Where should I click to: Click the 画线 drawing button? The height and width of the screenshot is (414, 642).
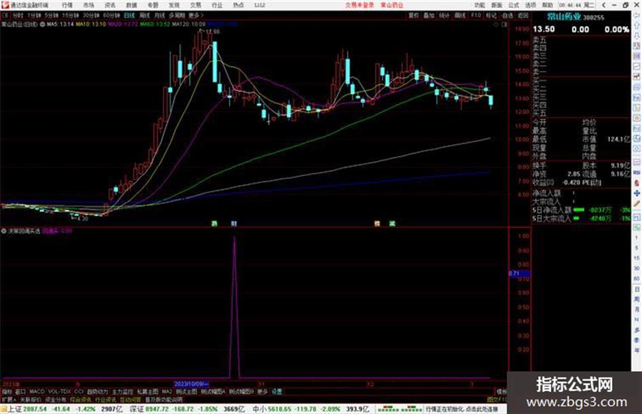[x=460, y=15]
